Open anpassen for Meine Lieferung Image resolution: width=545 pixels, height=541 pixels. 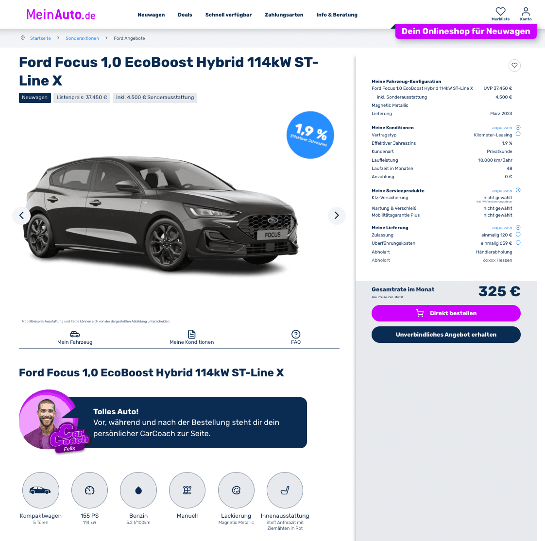tap(506, 228)
